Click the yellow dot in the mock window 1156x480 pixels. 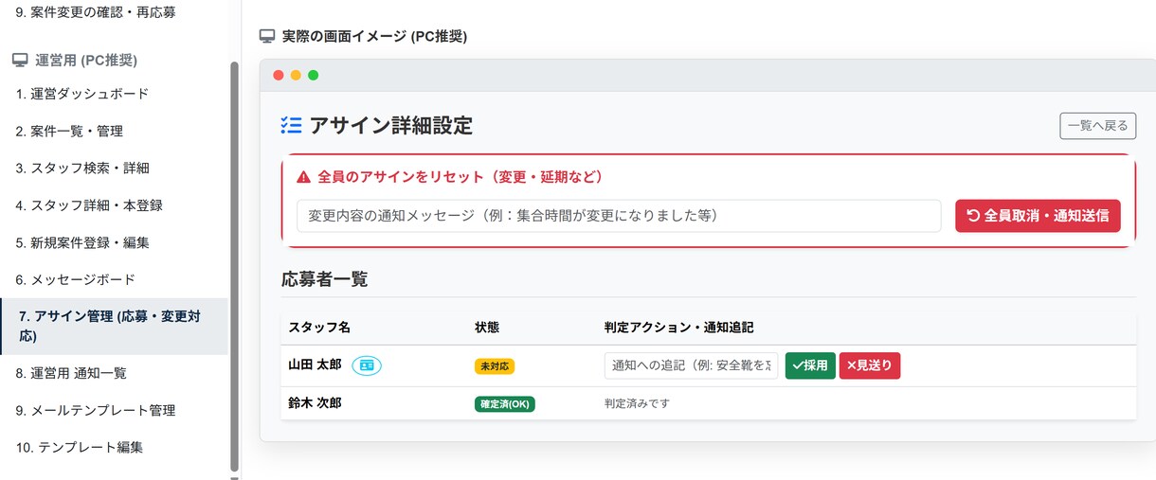pyautogui.click(x=296, y=75)
